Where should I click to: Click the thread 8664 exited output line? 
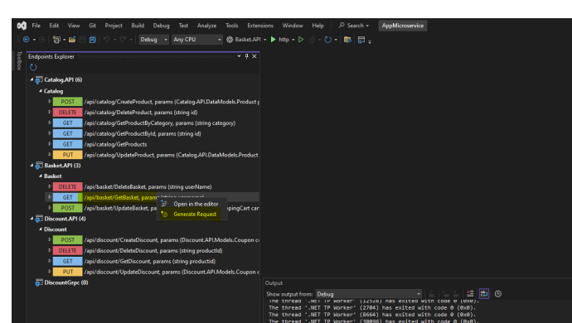pos(372,314)
